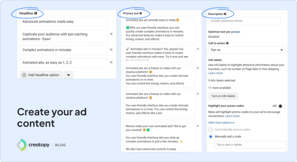Click the Description info icon
Image resolution: width=297 pixels, height=162 pixels.
point(225,14)
